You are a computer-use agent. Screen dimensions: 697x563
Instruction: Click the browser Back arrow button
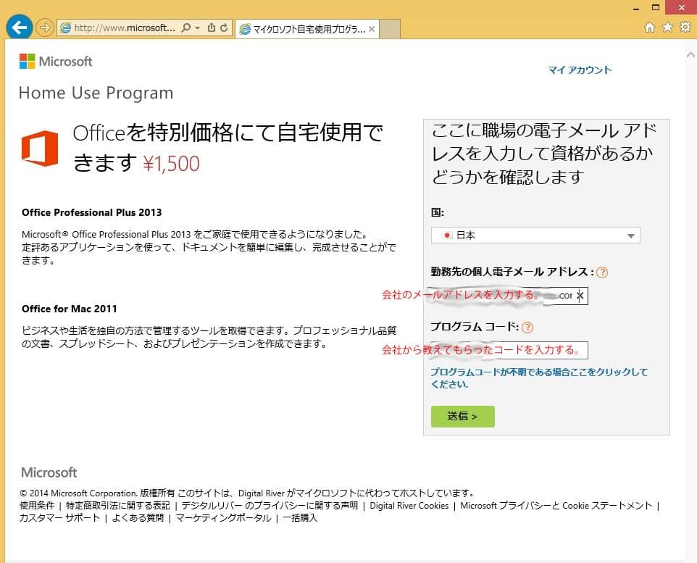click(18, 28)
